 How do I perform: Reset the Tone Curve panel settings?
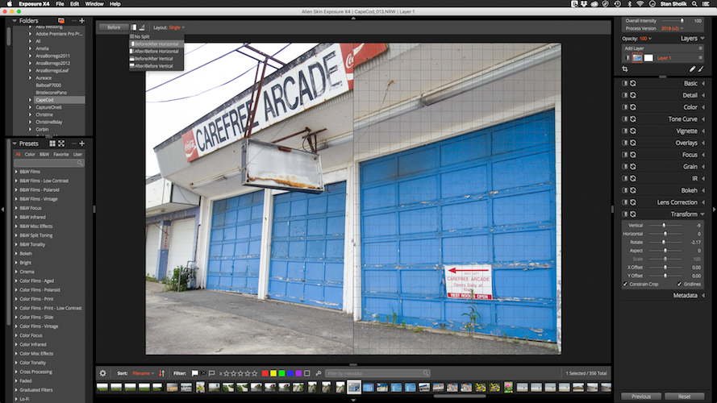(633, 118)
